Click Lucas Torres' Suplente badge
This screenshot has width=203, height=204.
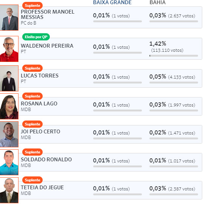pos(32,68)
